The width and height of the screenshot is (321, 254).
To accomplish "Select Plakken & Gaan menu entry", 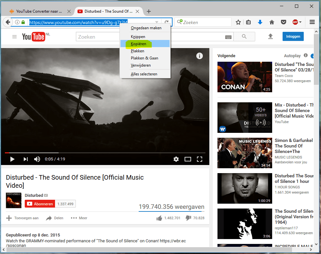I will coord(145,58).
